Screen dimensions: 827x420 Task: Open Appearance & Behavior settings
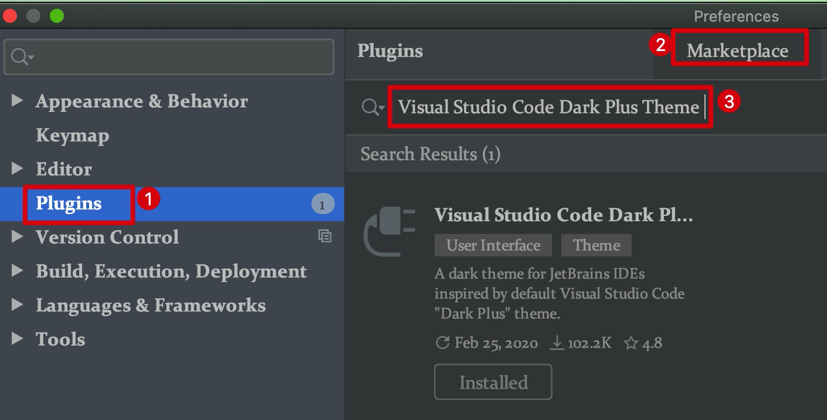pyautogui.click(x=142, y=101)
